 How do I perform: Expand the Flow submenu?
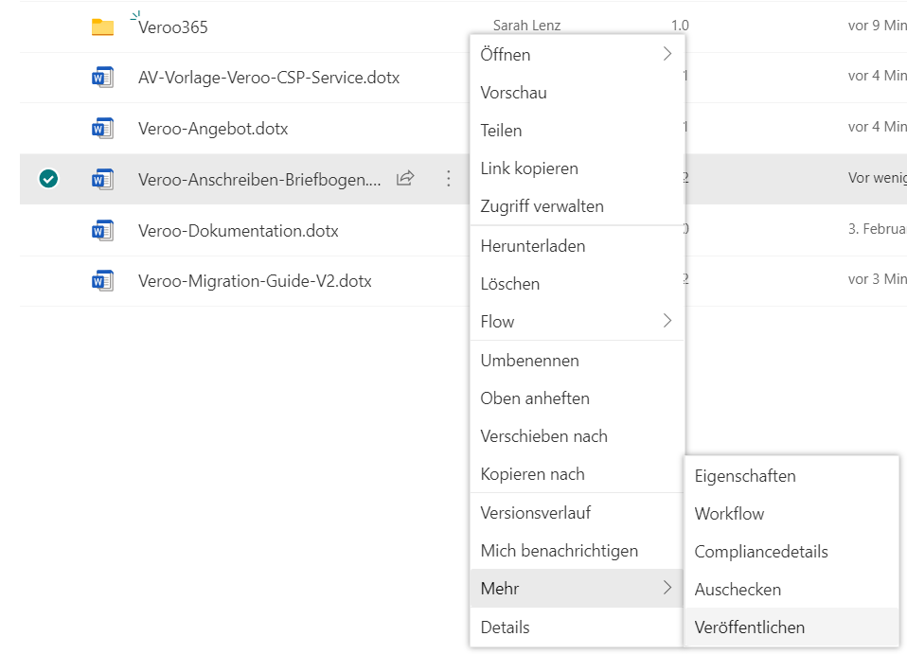(x=577, y=322)
